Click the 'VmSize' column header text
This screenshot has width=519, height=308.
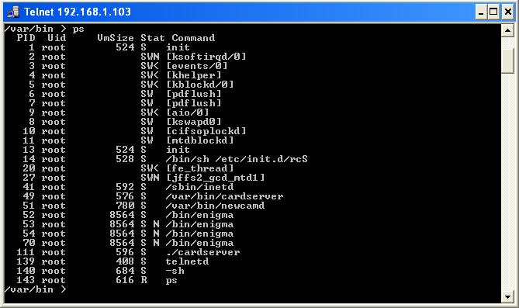click(116, 38)
